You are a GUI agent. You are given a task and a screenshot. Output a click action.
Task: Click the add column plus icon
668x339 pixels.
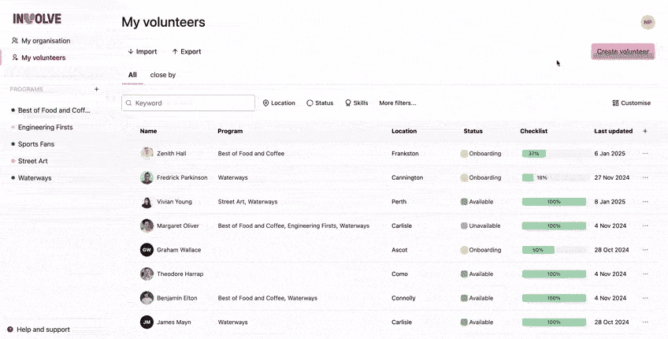[x=645, y=131]
